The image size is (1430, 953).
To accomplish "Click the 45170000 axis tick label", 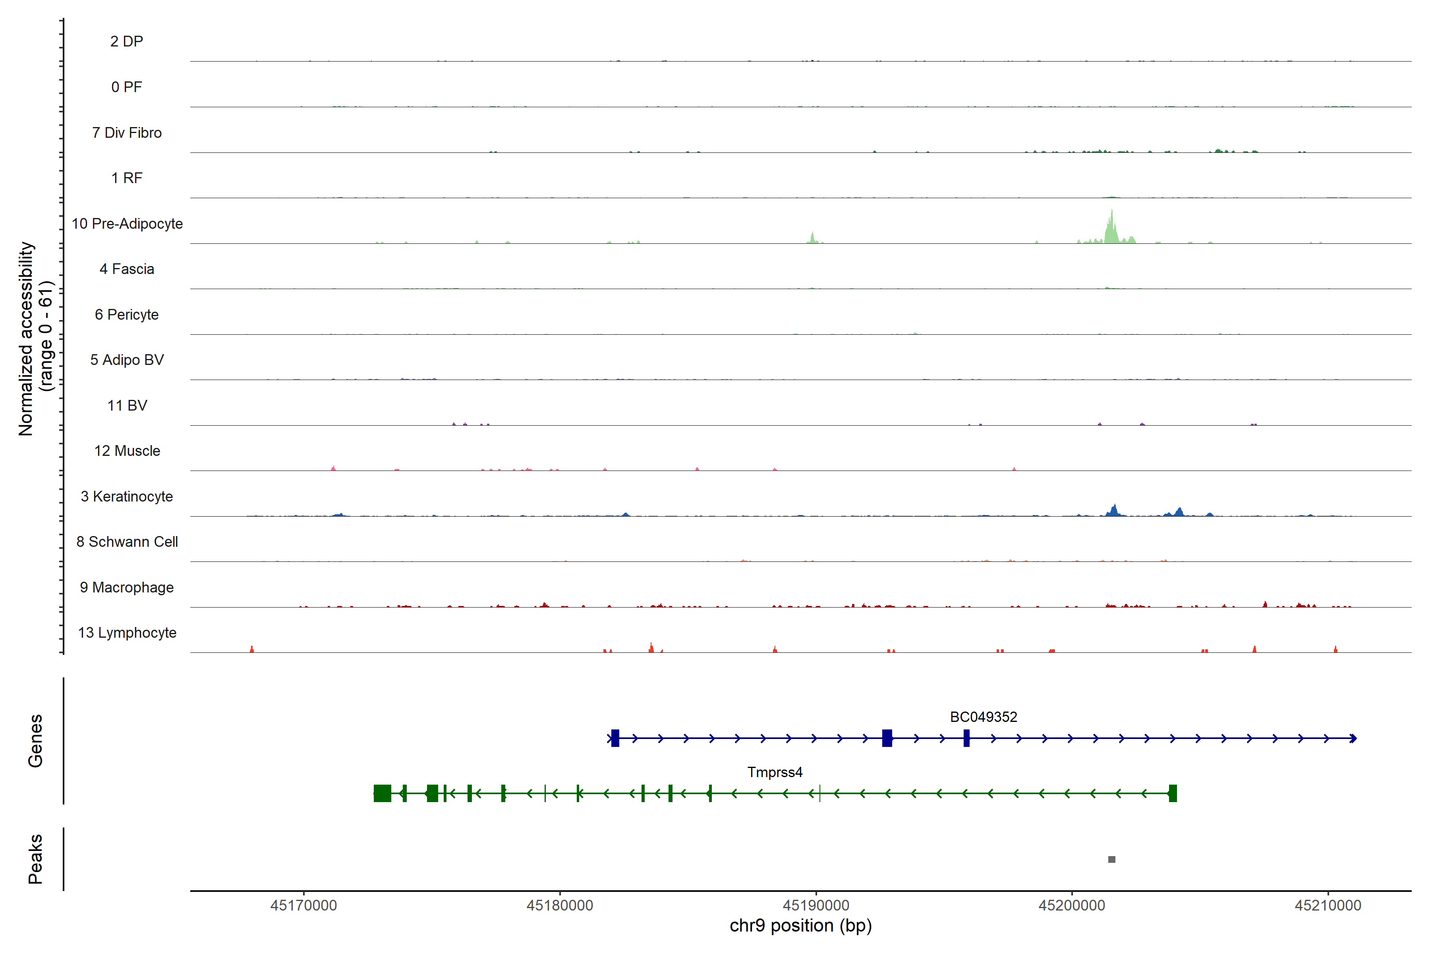I will click(x=303, y=906).
